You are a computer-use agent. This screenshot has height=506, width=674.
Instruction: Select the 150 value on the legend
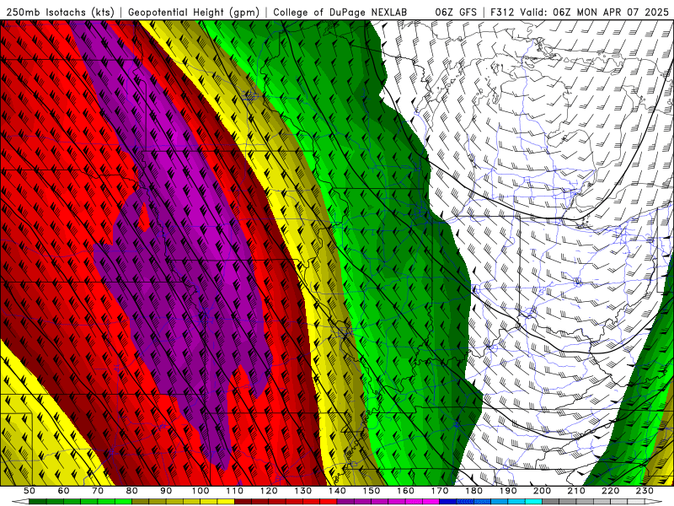tap(372, 491)
